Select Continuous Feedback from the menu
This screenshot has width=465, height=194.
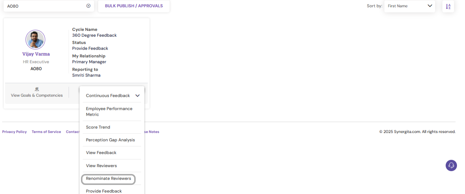108,96
